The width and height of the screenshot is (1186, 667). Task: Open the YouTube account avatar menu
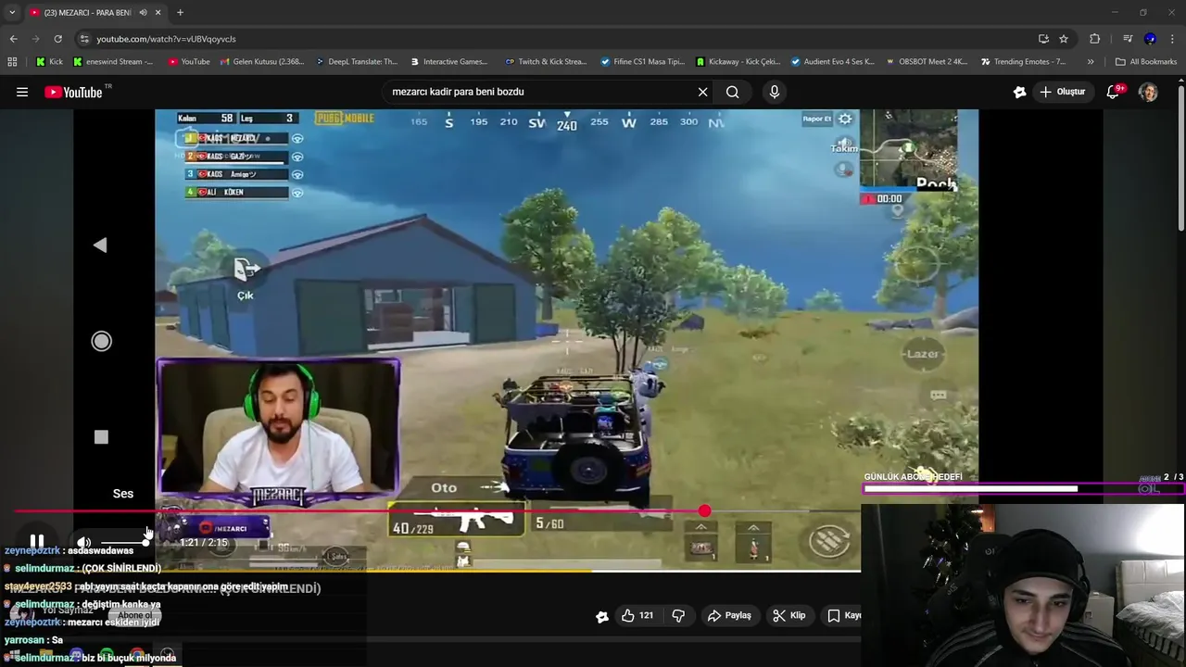[1148, 92]
